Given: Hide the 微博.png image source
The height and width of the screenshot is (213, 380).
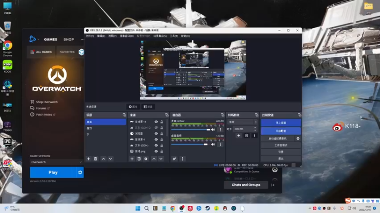Looking at the screenshot, I should [156, 151].
